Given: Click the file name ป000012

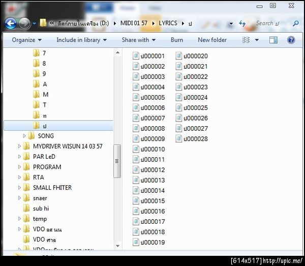Looking at the screenshot, I should click(152, 170).
